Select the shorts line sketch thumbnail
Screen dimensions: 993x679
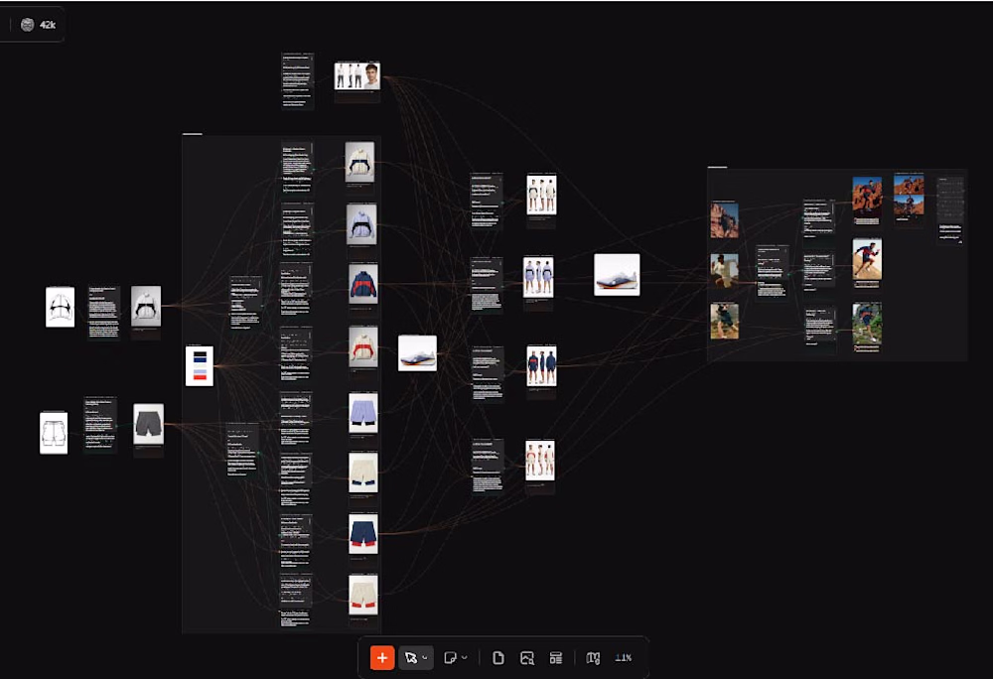coord(54,433)
